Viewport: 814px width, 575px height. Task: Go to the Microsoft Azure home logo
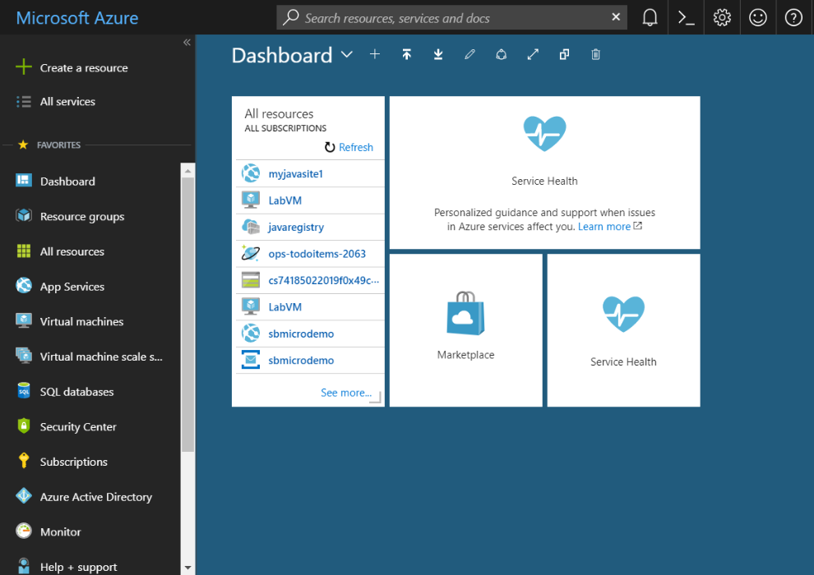(x=77, y=17)
